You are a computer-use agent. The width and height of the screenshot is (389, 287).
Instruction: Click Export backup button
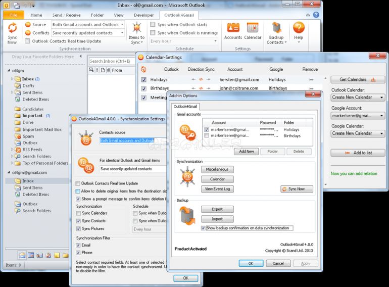point(217,209)
